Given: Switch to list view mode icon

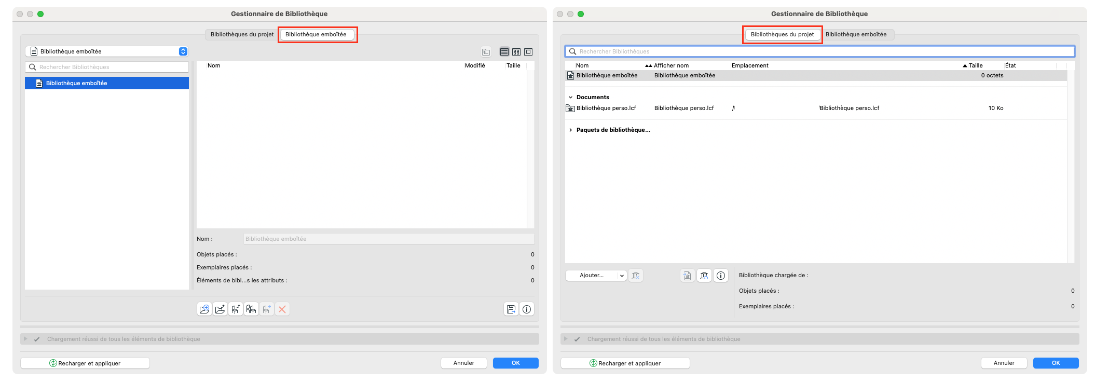Looking at the screenshot, I should pos(504,52).
